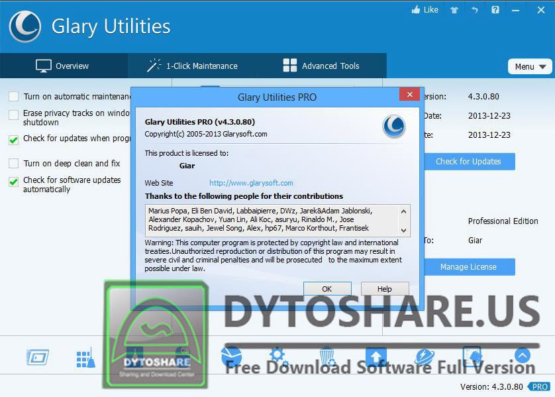555x397 pixels.
Task: Enable Erase privacy tracks on shutdown
Action: point(13,115)
